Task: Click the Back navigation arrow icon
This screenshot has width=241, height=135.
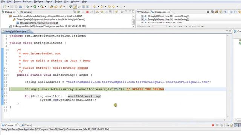Action: [x=114, y=7]
